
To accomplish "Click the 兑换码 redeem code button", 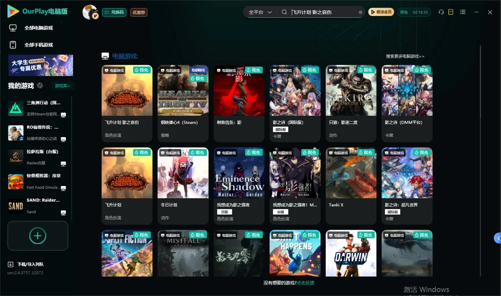I will (x=114, y=12).
